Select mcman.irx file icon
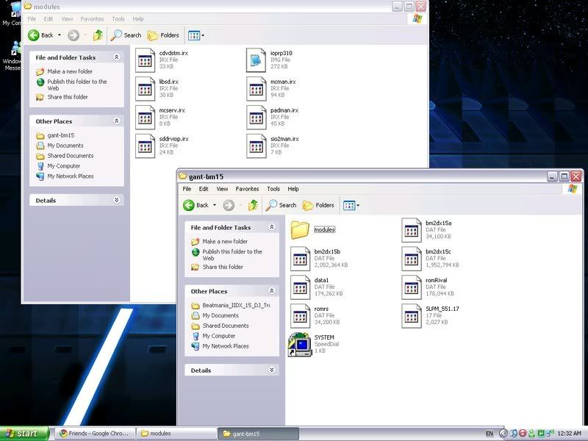The image size is (588, 441). [256, 89]
